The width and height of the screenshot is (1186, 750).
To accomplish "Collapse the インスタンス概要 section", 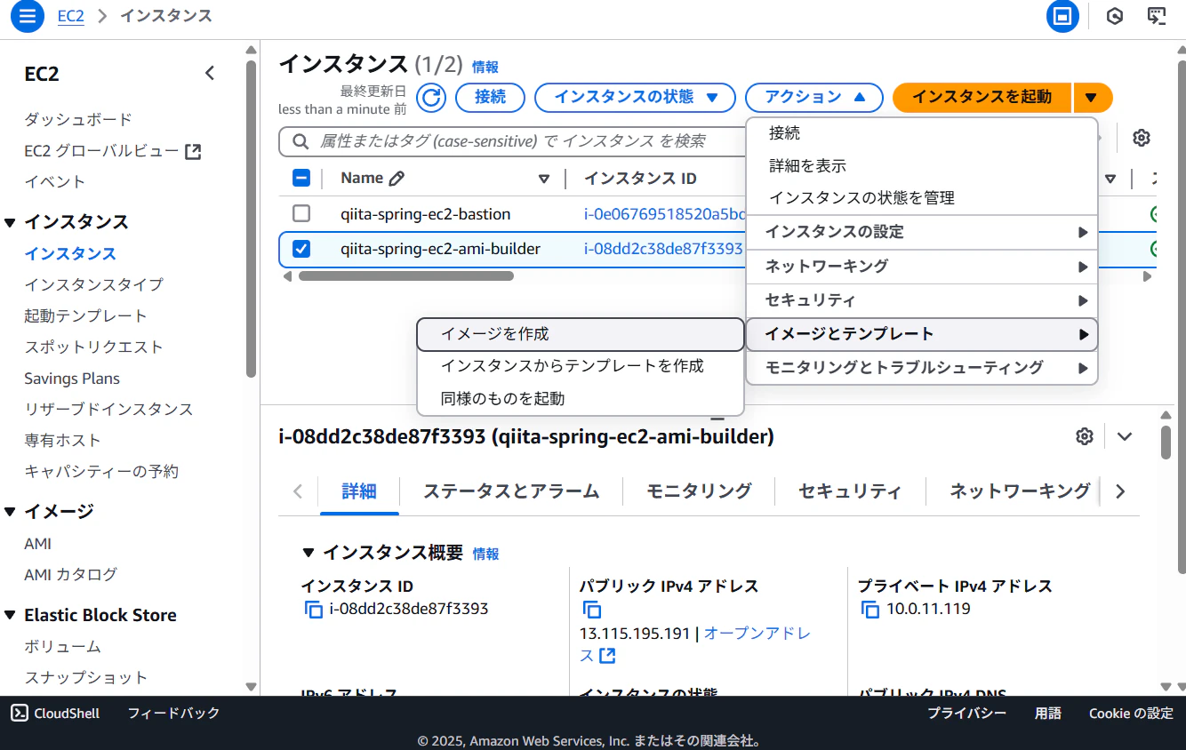I will tap(308, 553).
